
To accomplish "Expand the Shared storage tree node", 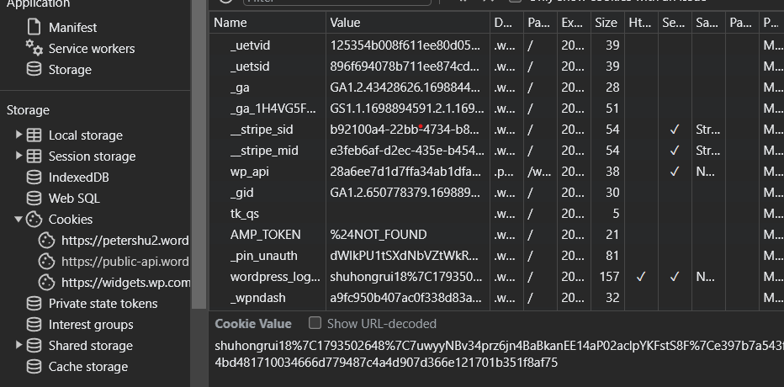I will click(19, 346).
